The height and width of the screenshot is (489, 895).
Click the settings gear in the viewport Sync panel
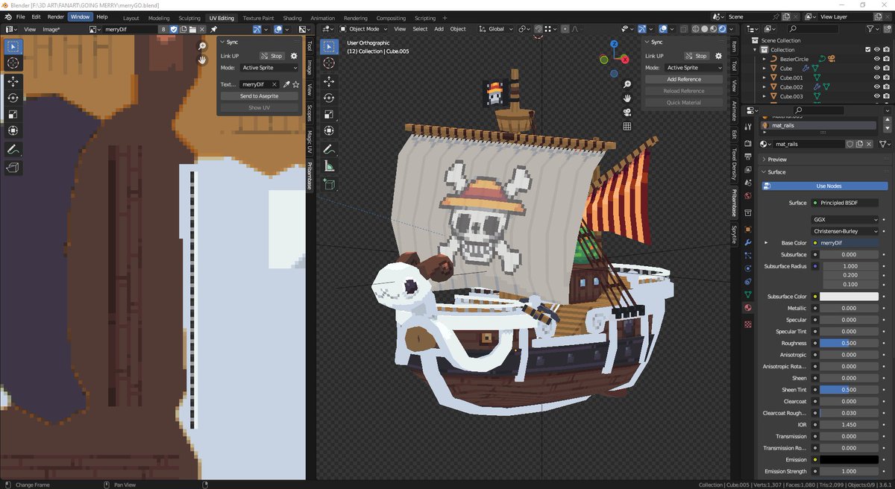[x=718, y=56]
